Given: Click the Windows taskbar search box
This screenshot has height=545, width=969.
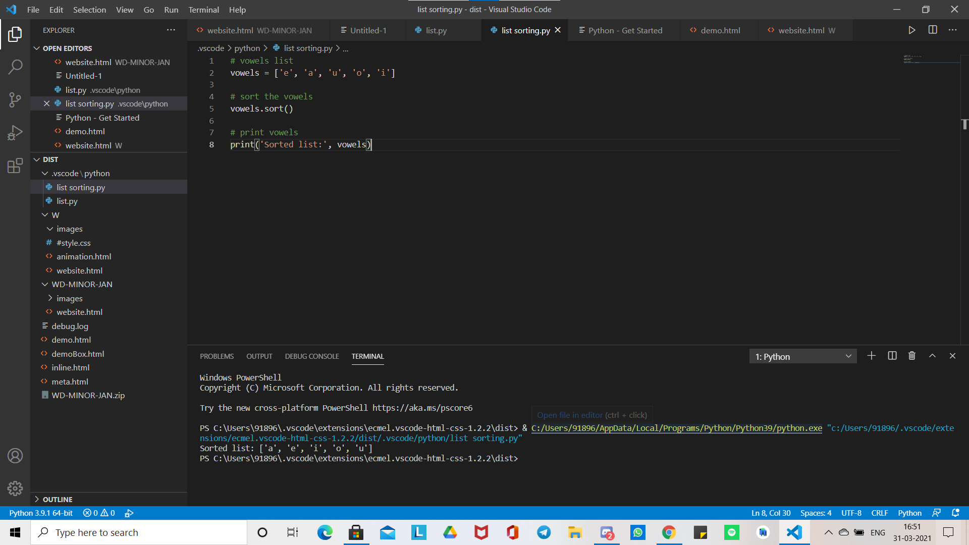Looking at the screenshot, I should pyautogui.click(x=139, y=533).
